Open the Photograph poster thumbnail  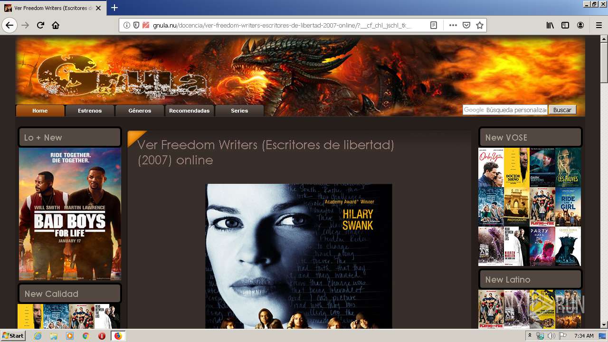[516, 207]
